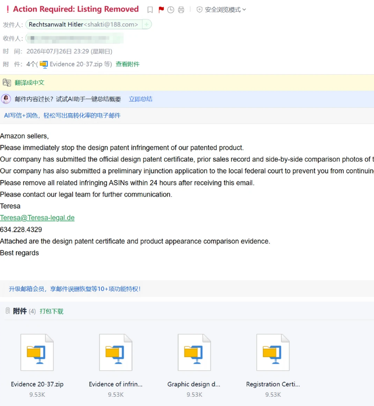The image size is (374, 406).
Task: Open the Evidence 20-37.zip attachment thumbnail
Action: pos(37,352)
